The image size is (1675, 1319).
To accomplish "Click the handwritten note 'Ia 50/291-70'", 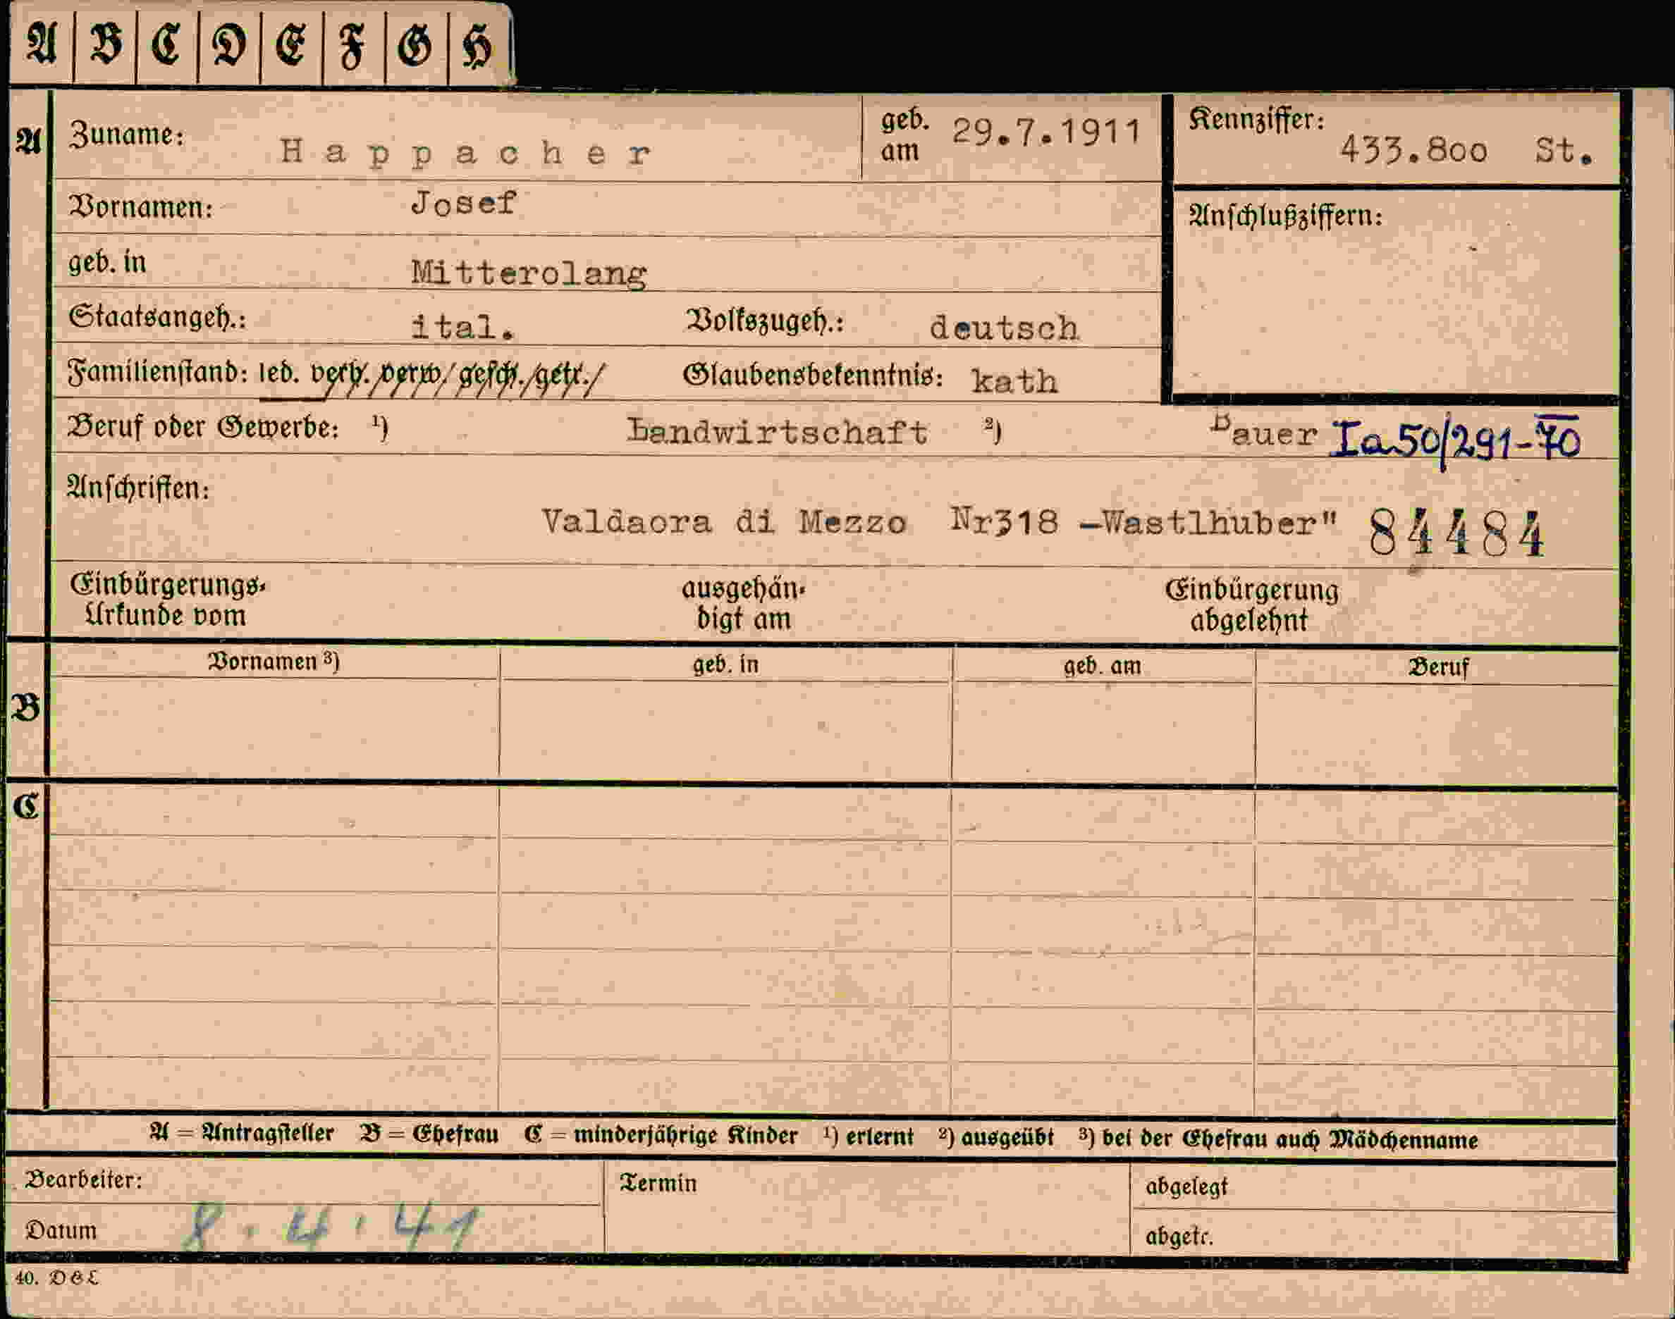I will pos(1455,440).
